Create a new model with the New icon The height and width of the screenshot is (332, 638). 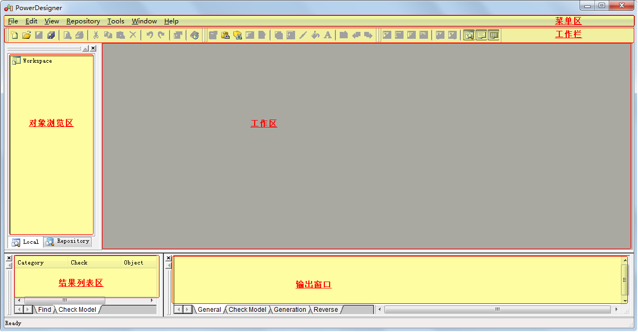click(14, 35)
